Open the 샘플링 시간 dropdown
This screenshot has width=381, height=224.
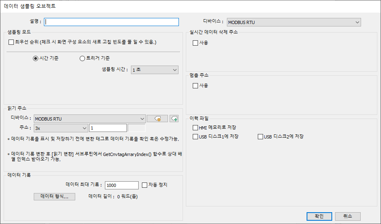[x=155, y=70]
